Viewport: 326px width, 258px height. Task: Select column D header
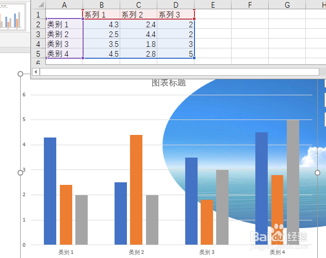pyautogui.click(x=176, y=4)
